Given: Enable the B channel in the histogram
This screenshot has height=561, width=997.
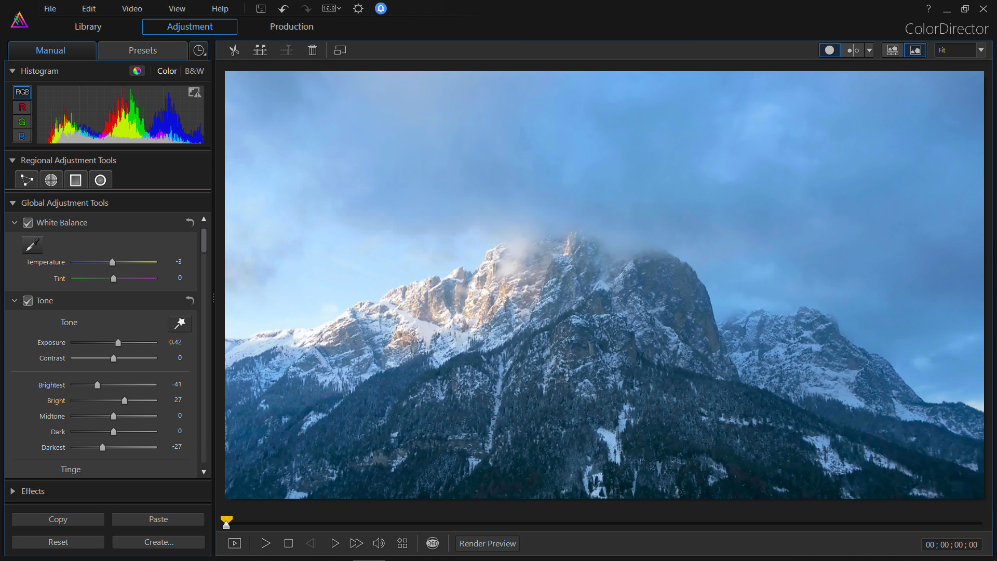Looking at the screenshot, I should coord(22,136).
